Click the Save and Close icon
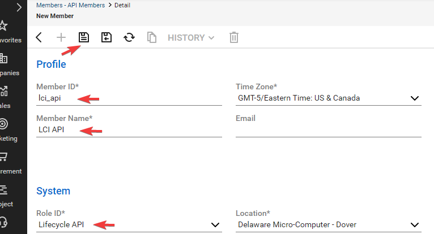 107,38
